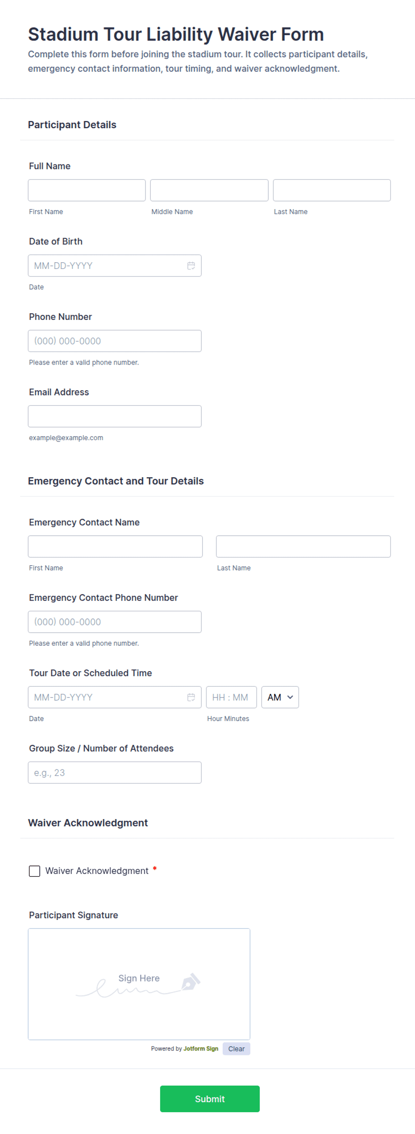This screenshot has width=415, height=1134.
Task: Click the Jotform Sign logo
Action: coord(200,1049)
